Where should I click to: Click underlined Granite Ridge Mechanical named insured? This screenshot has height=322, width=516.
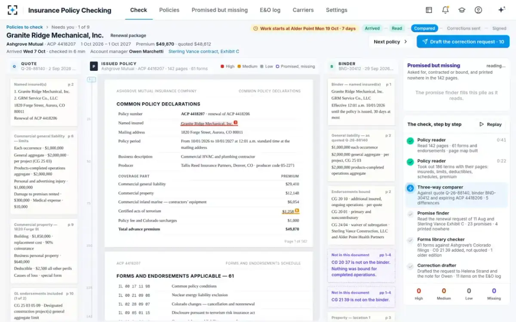pyautogui.click(x=206, y=123)
